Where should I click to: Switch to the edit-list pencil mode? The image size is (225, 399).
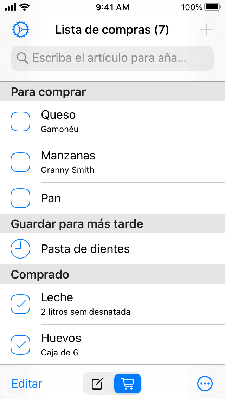pyautogui.click(x=98, y=384)
